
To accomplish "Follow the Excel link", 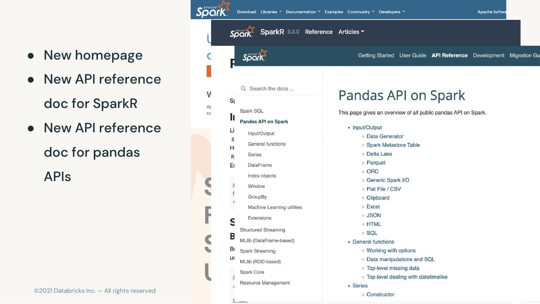I will point(373,207).
